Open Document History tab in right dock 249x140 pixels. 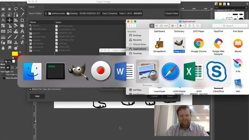tap(228, 4)
